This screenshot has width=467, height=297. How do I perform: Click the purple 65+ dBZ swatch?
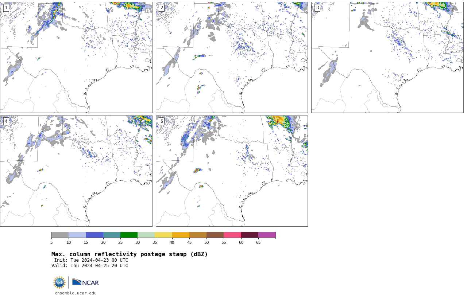(x=267, y=235)
